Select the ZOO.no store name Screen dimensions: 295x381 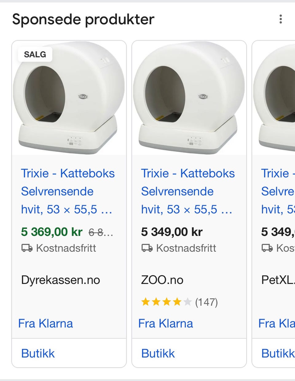[162, 280]
